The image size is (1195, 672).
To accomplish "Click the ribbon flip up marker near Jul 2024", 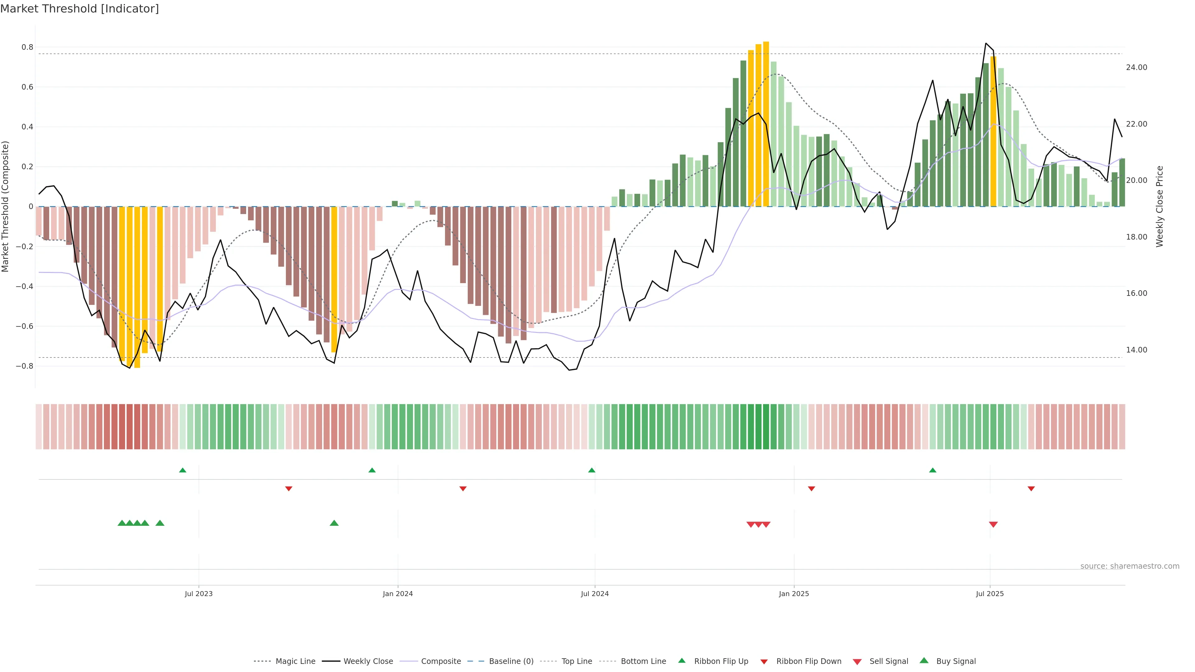I will (592, 470).
